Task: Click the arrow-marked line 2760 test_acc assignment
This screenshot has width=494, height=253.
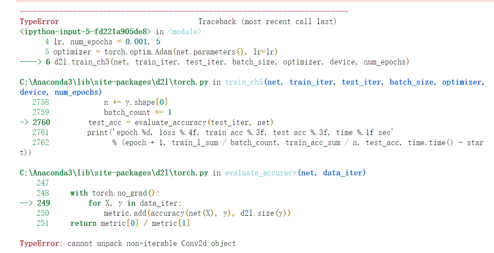Action: click(x=181, y=122)
